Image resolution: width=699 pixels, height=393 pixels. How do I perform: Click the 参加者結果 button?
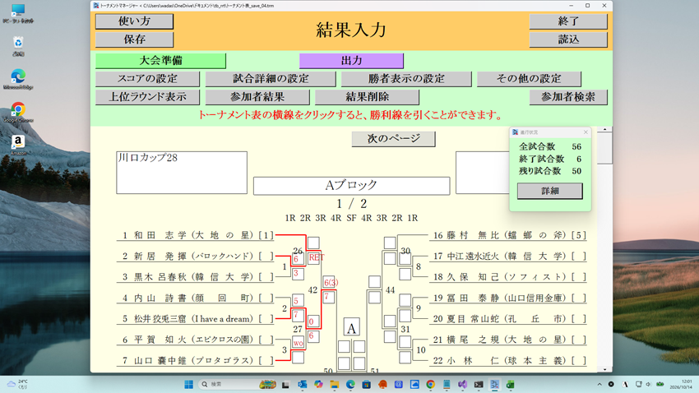[257, 97]
